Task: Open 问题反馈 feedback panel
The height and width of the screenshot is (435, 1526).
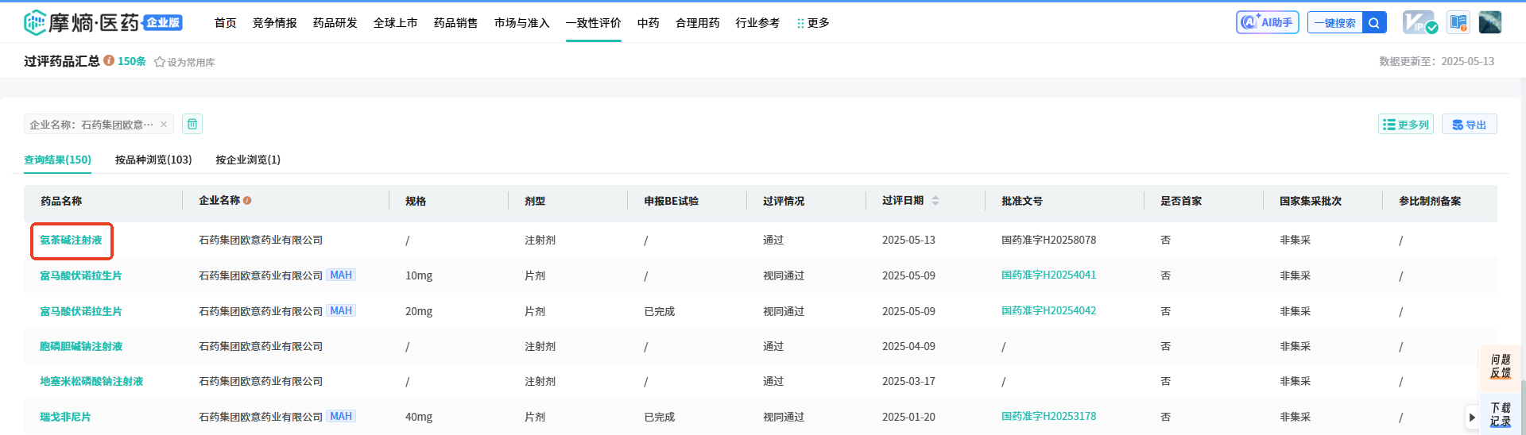Action: click(x=1501, y=367)
